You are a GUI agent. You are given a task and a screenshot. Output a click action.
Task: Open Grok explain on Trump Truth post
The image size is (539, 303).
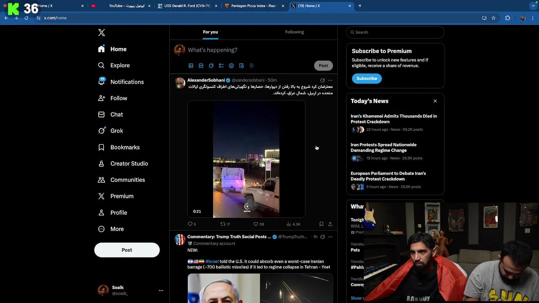(x=323, y=237)
